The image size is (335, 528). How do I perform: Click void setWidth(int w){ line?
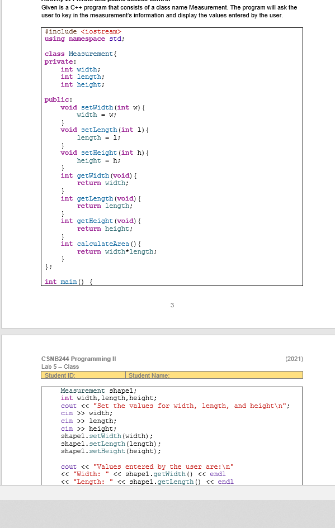103,107
